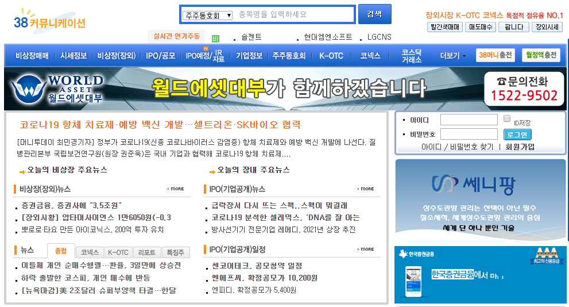Click the 아이디 login input field

[x=469, y=120]
